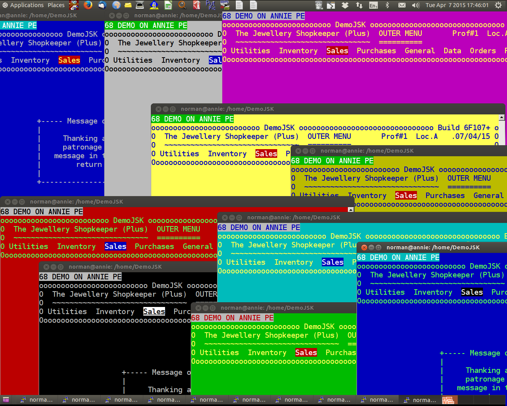
Task: Select Inventory in the yellow terminal menu
Action: pyautogui.click(x=227, y=153)
